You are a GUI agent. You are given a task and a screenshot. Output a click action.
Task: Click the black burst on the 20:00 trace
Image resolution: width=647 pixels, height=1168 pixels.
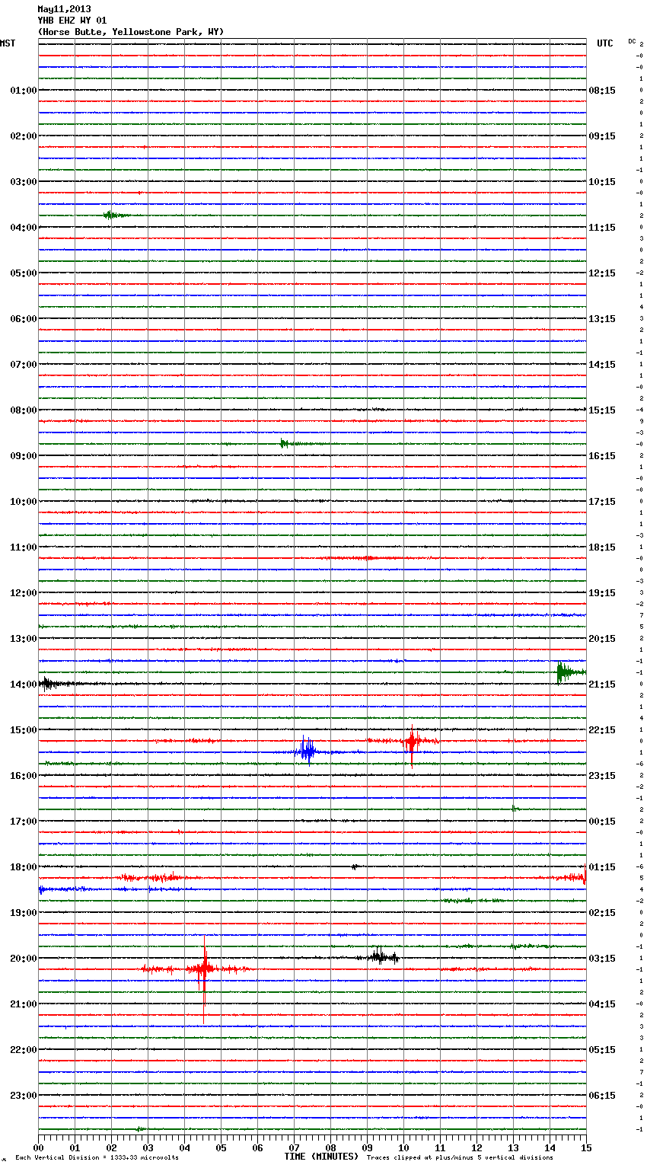tap(382, 956)
